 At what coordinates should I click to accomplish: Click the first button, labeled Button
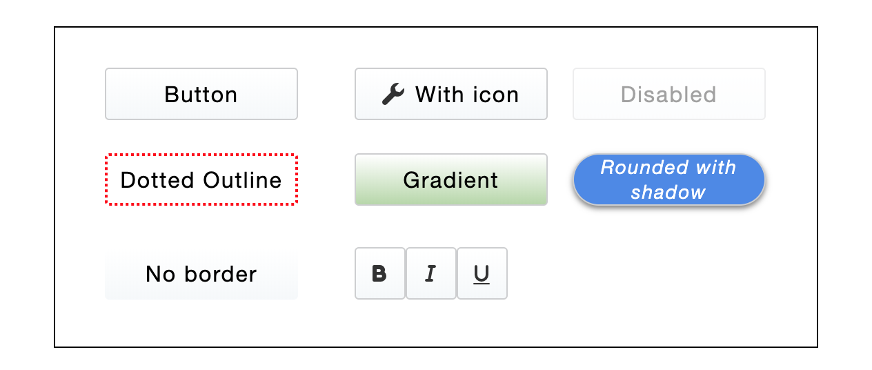(201, 94)
